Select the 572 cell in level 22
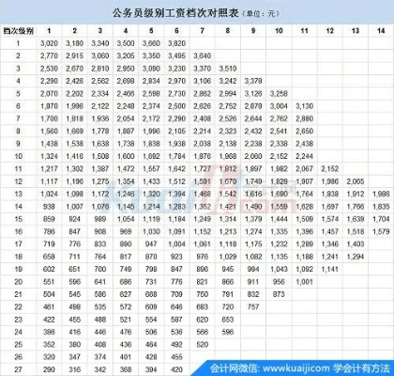 pos(126,306)
